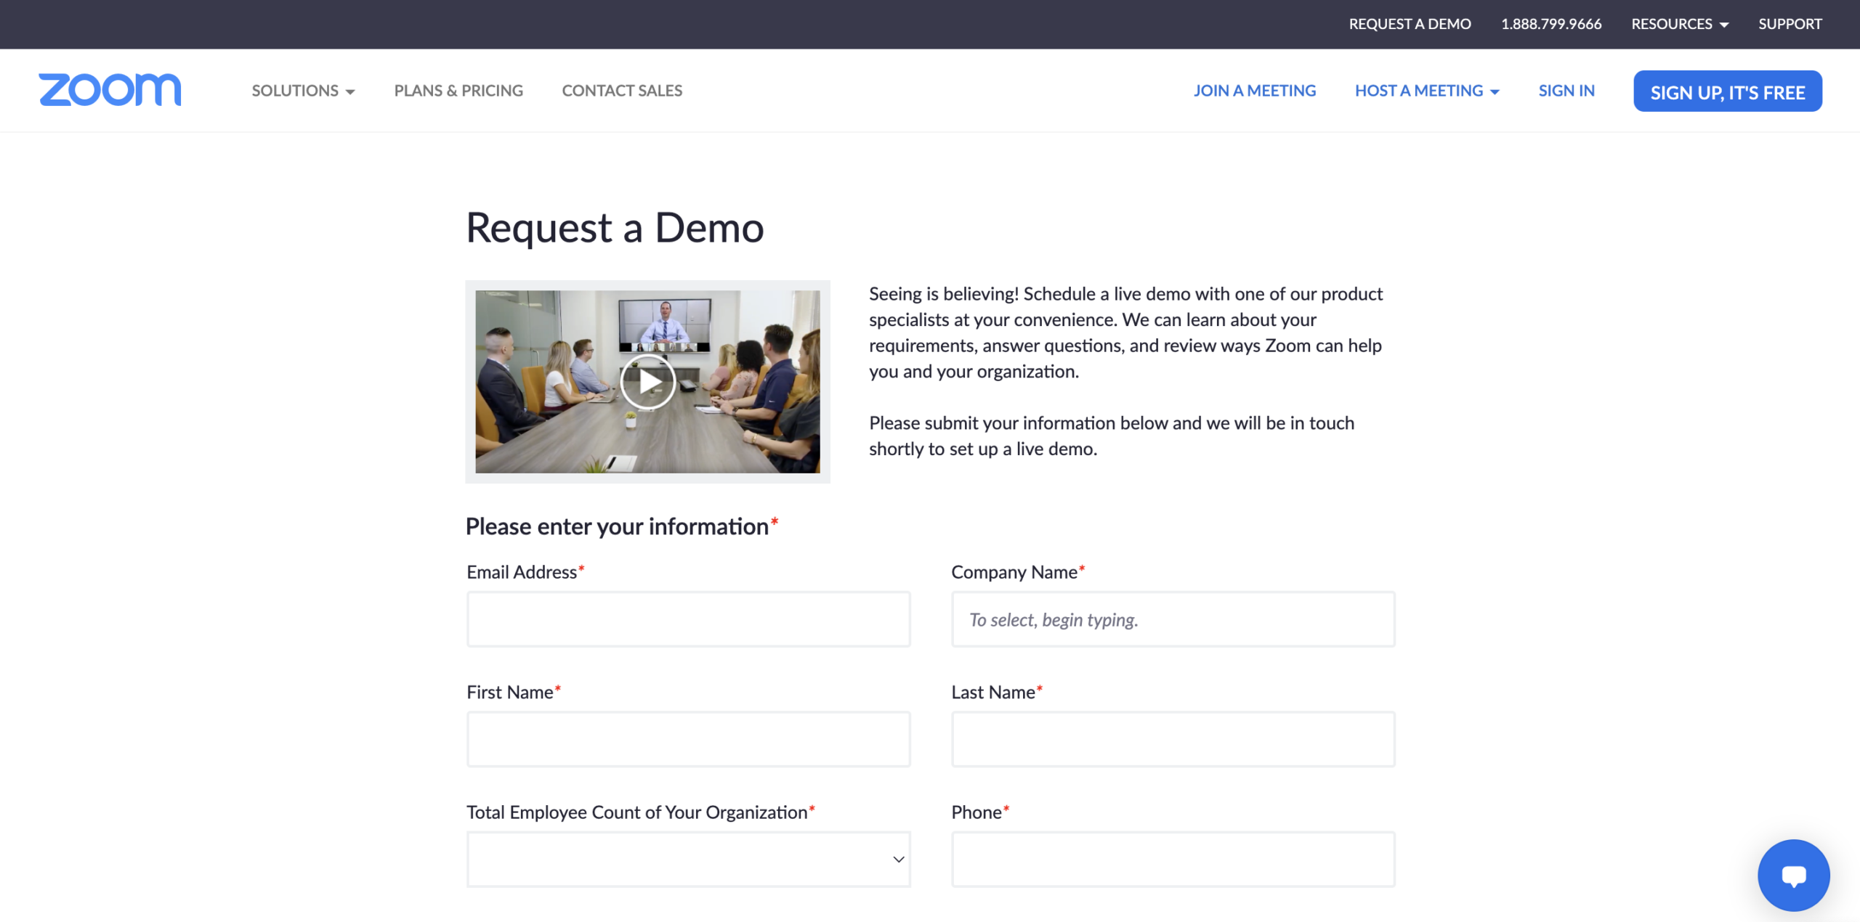
Task: Click the SOLUTIONS dropdown arrow icon
Action: (x=351, y=91)
